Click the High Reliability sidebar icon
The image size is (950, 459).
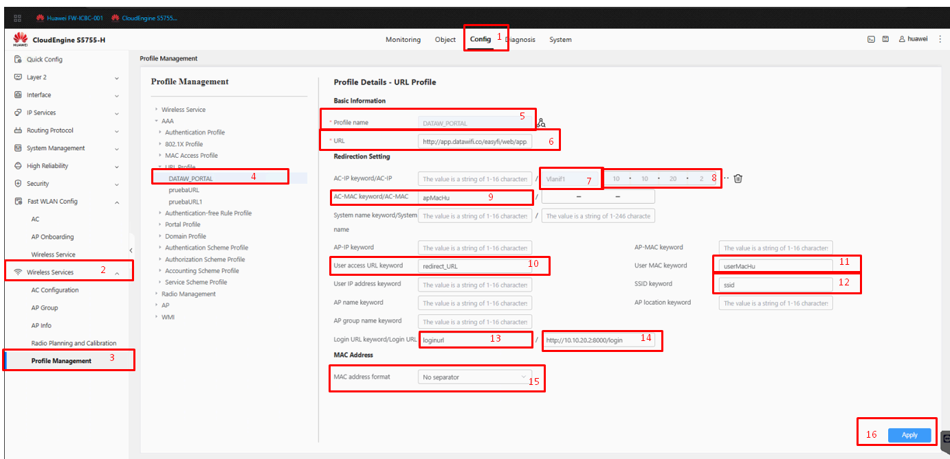point(18,166)
